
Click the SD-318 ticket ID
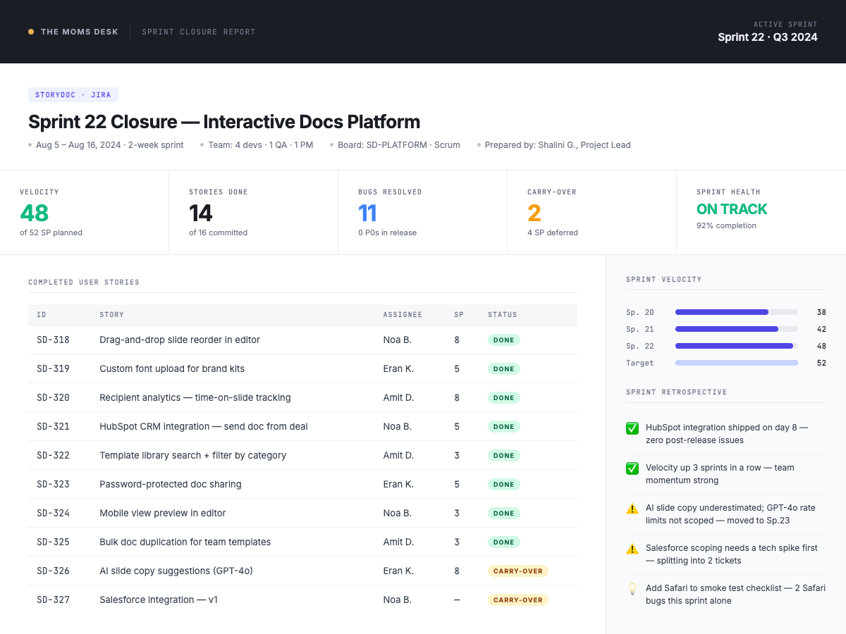tap(54, 340)
